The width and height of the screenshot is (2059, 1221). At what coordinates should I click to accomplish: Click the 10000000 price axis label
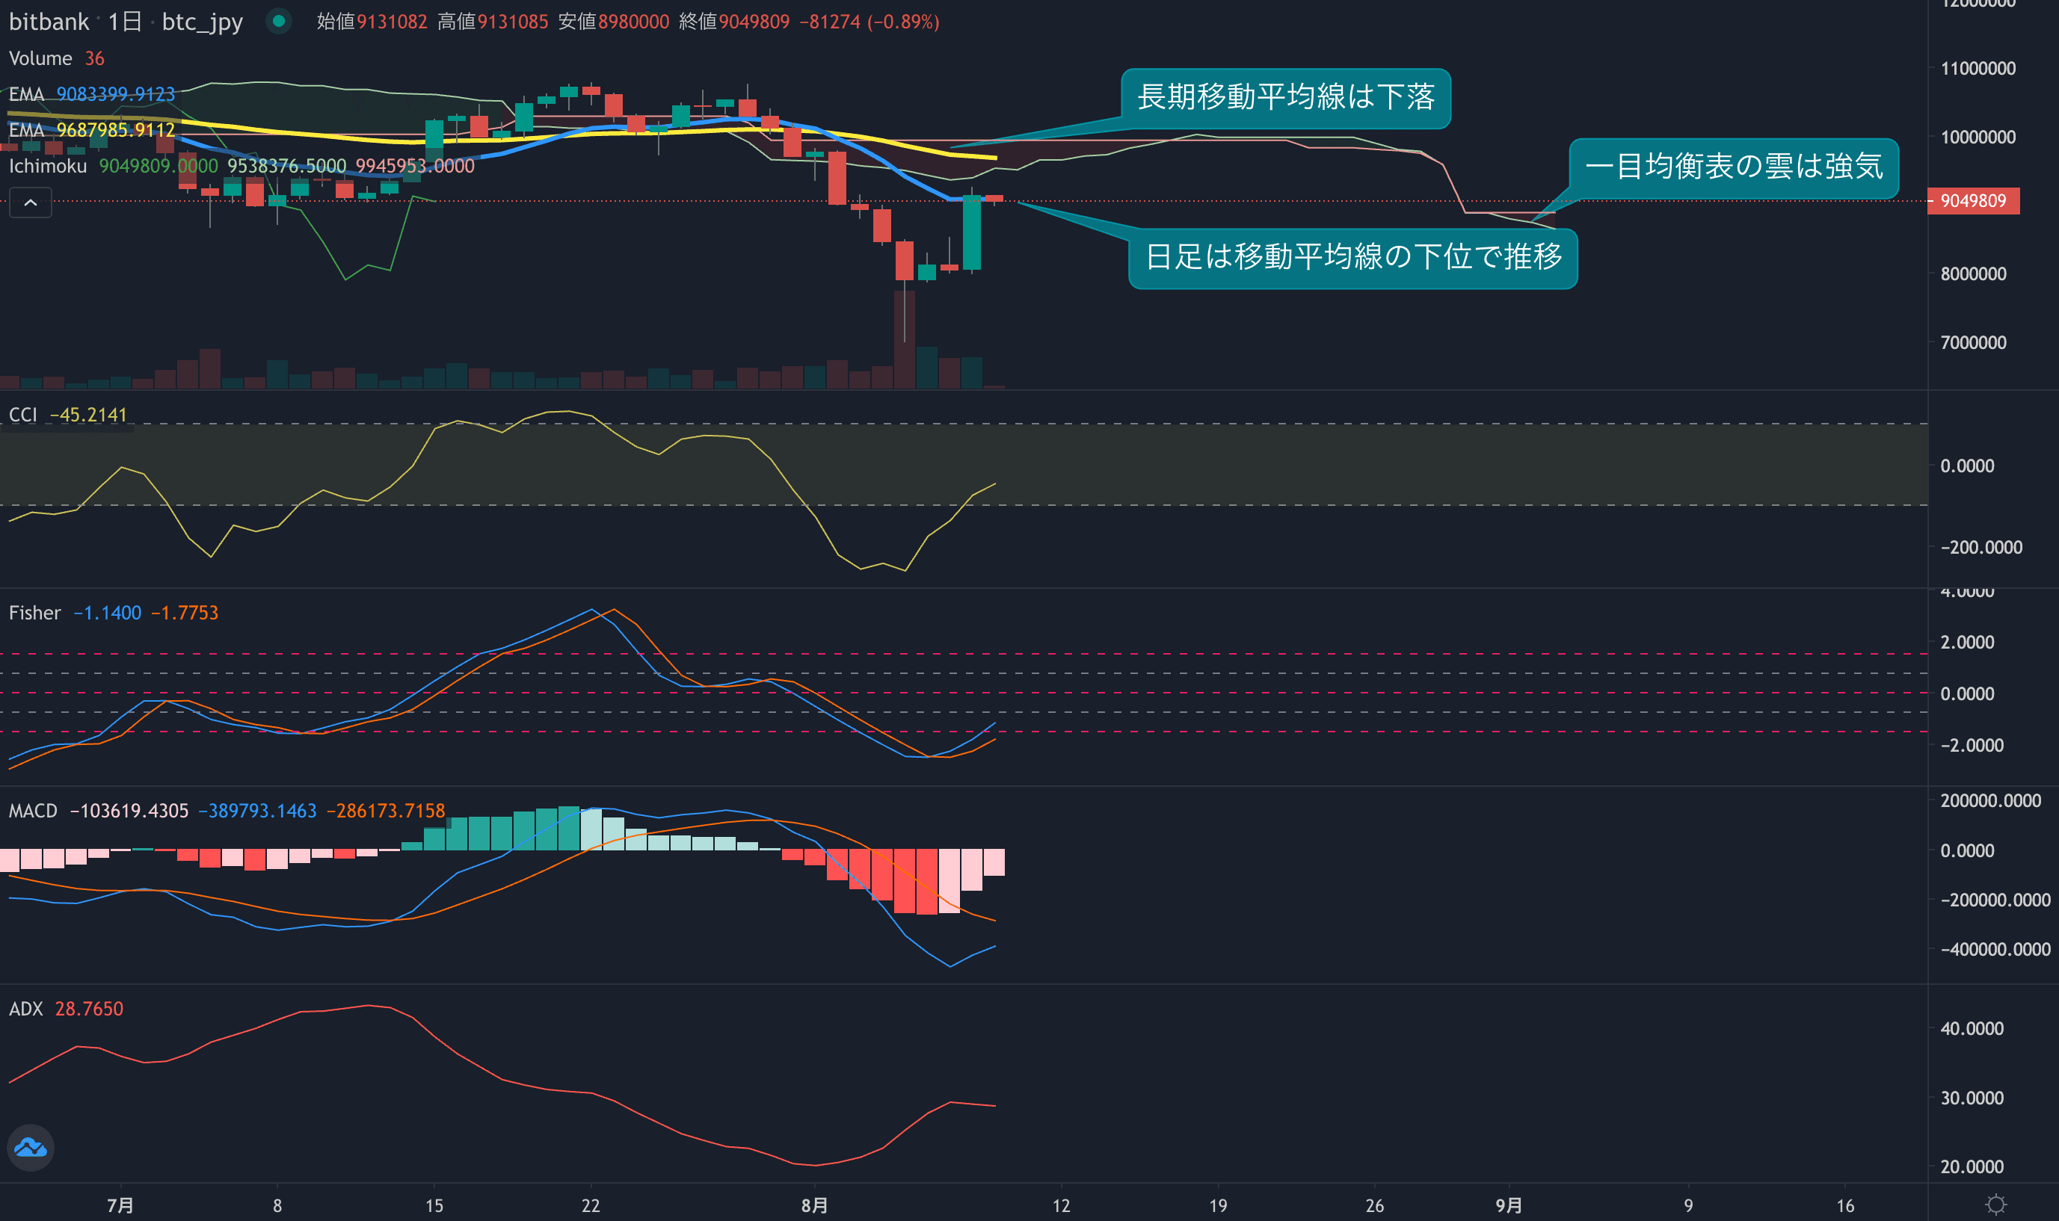pyautogui.click(x=1978, y=137)
